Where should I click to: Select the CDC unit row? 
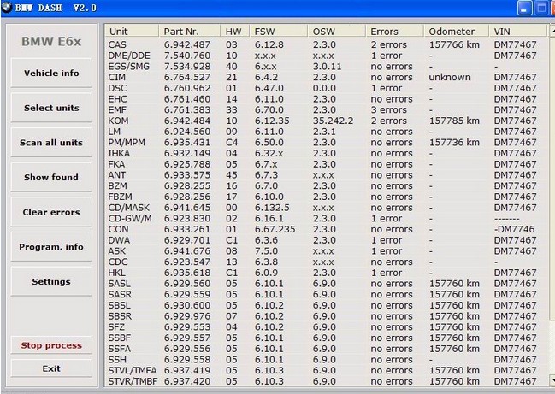[326, 262]
